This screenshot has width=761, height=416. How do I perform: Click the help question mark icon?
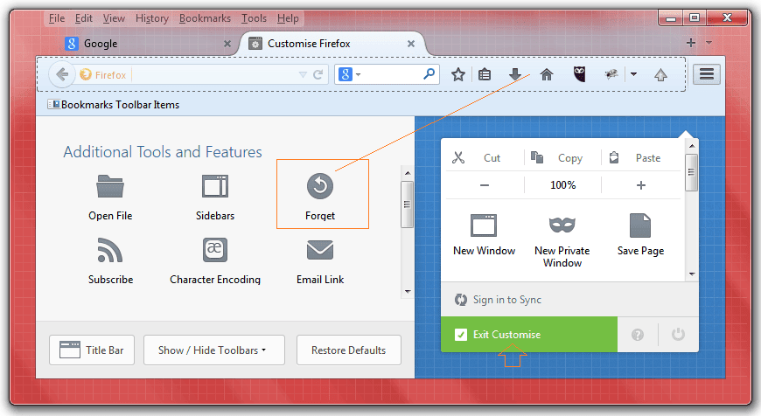click(638, 335)
